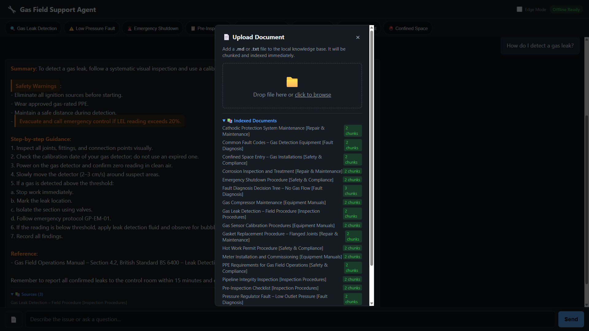Open the click to browse file picker
Viewport: 589px width, 331px height.
point(313,95)
